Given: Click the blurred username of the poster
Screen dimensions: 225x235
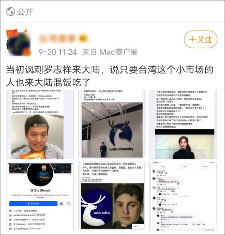Looking at the screenshot, I should (x=57, y=38).
